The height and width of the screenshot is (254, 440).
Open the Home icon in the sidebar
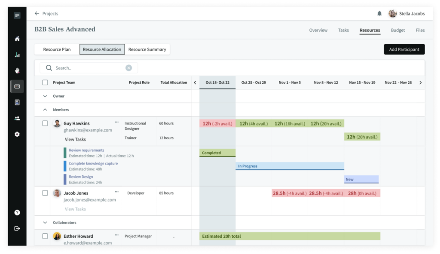point(17,39)
